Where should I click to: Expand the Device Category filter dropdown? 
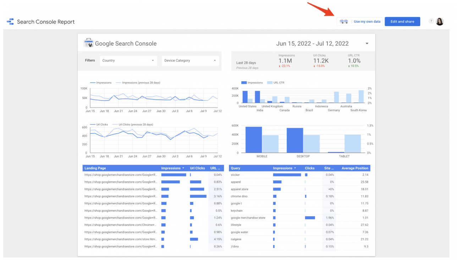pos(190,60)
